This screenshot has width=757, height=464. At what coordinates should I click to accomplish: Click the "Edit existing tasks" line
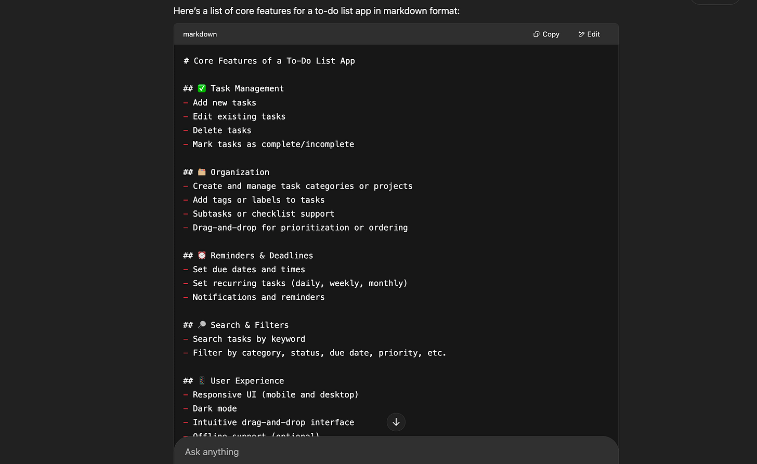point(239,116)
